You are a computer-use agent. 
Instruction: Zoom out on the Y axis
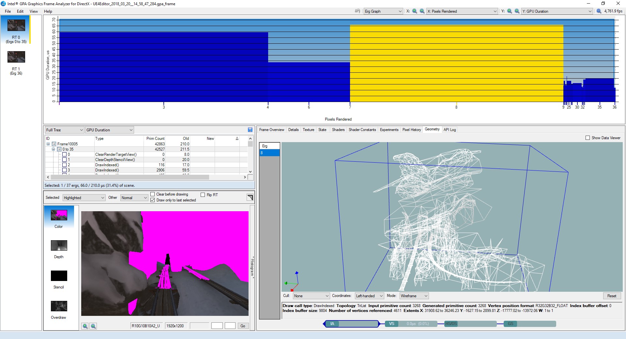(x=517, y=11)
